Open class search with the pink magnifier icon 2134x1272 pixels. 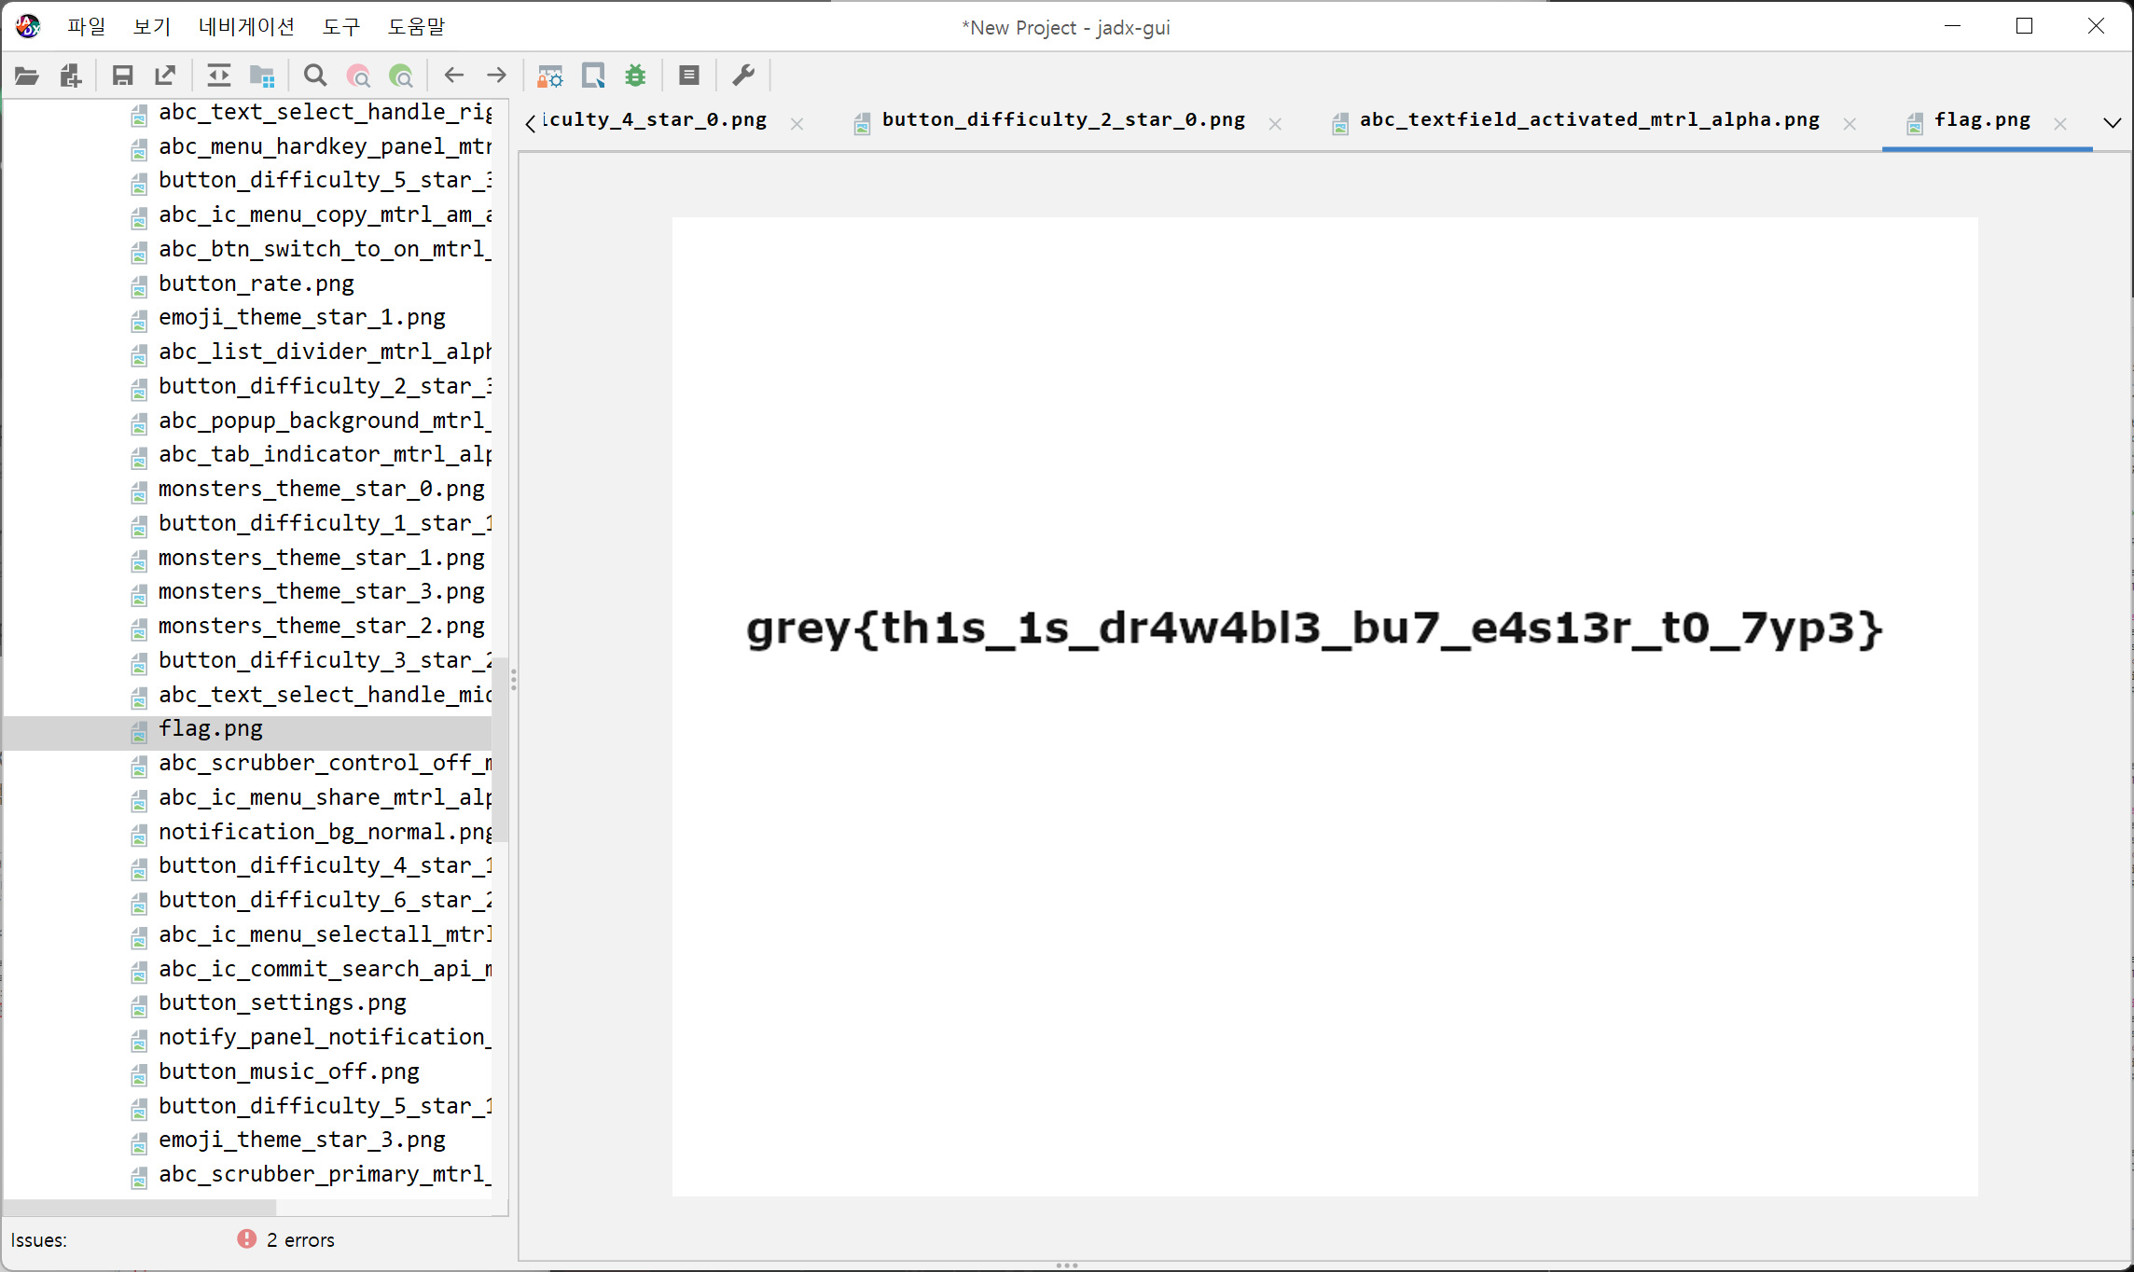358,76
